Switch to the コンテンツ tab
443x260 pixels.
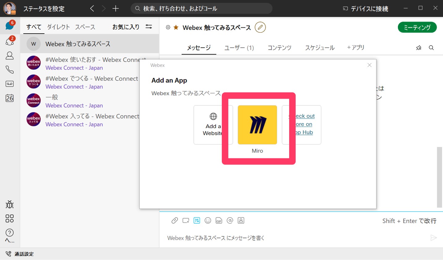click(x=279, y=48)
